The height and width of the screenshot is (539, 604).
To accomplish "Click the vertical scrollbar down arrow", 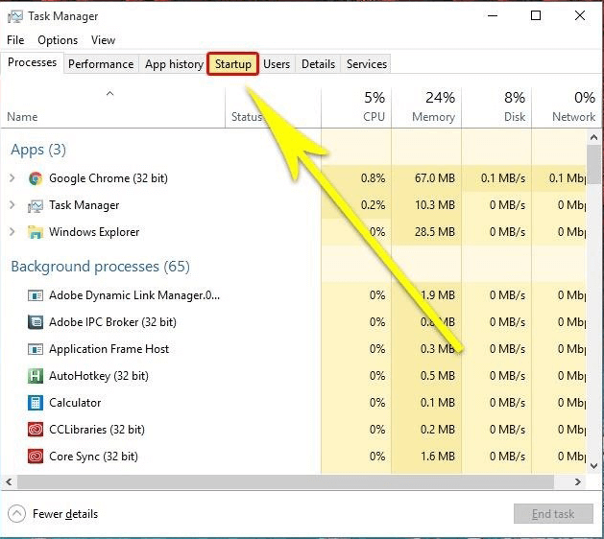I will tap(594, 466).
